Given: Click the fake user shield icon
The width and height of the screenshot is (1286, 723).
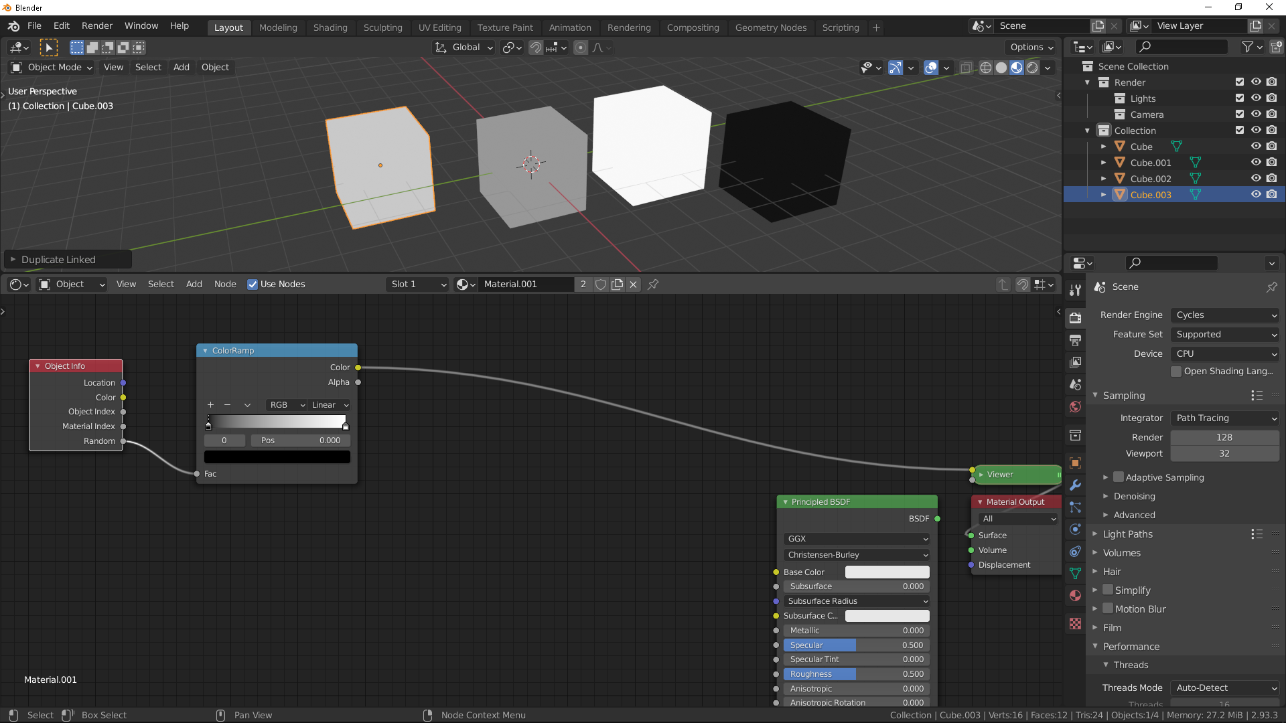Looking at the screenshot, I should [x=601, y=285].
